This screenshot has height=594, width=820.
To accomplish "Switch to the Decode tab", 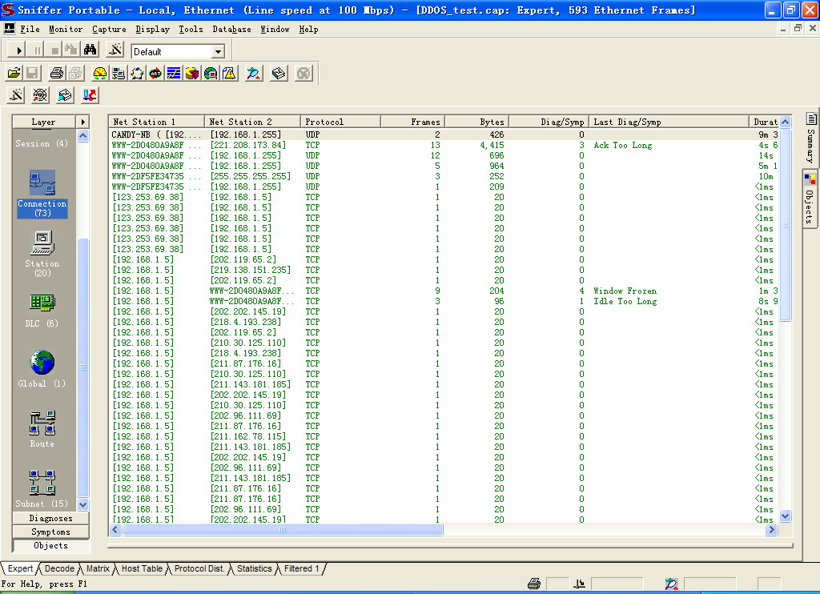I will pos(59,568).
